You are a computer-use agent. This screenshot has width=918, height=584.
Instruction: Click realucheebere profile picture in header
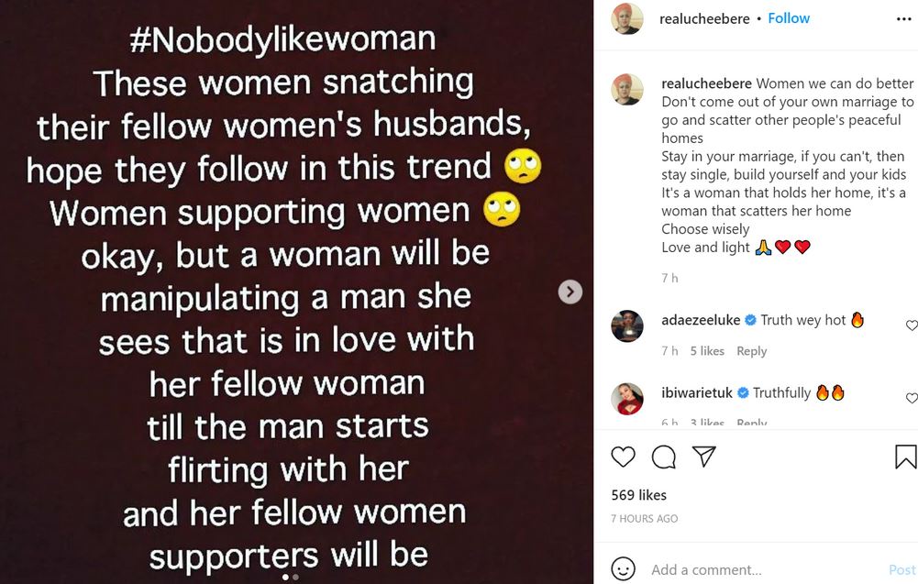pyautogui.click(x=627, y=19)
